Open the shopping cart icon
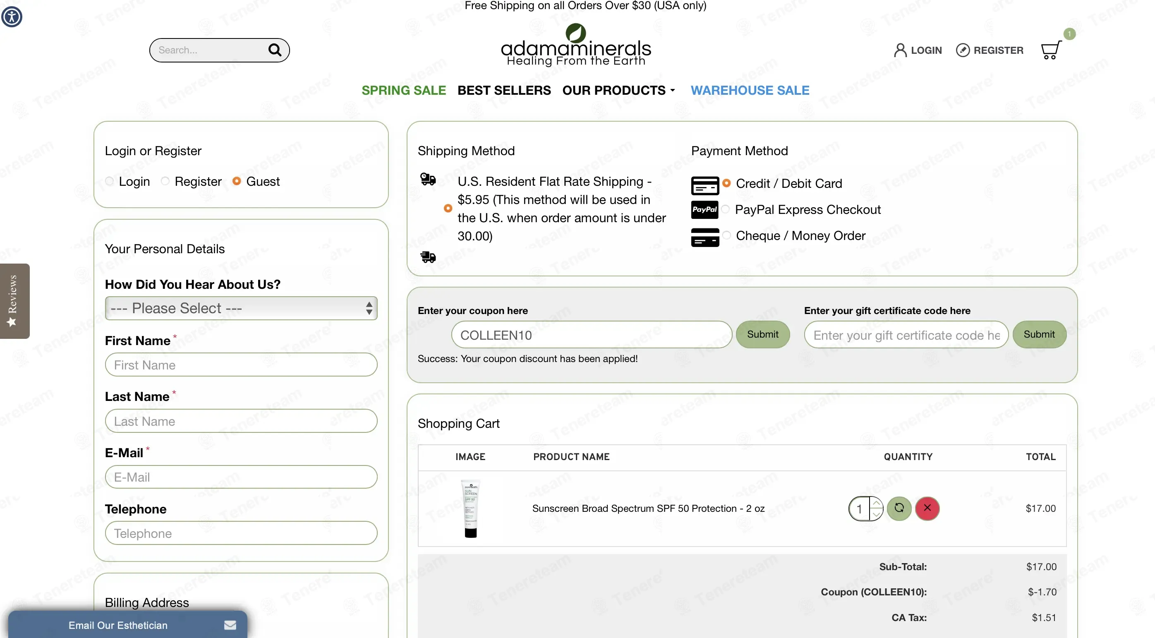 (x=1051, y=50)
